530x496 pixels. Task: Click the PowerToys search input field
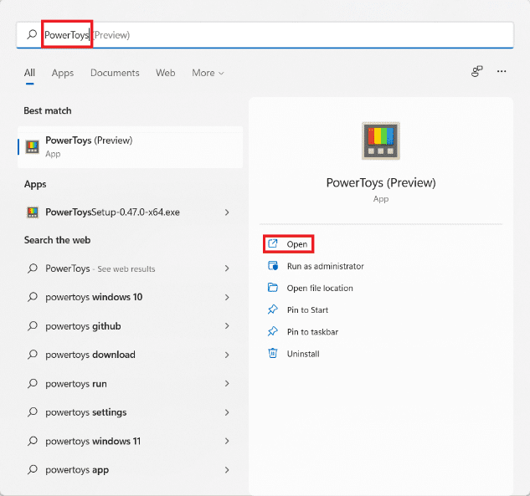[x=265, y=35]
